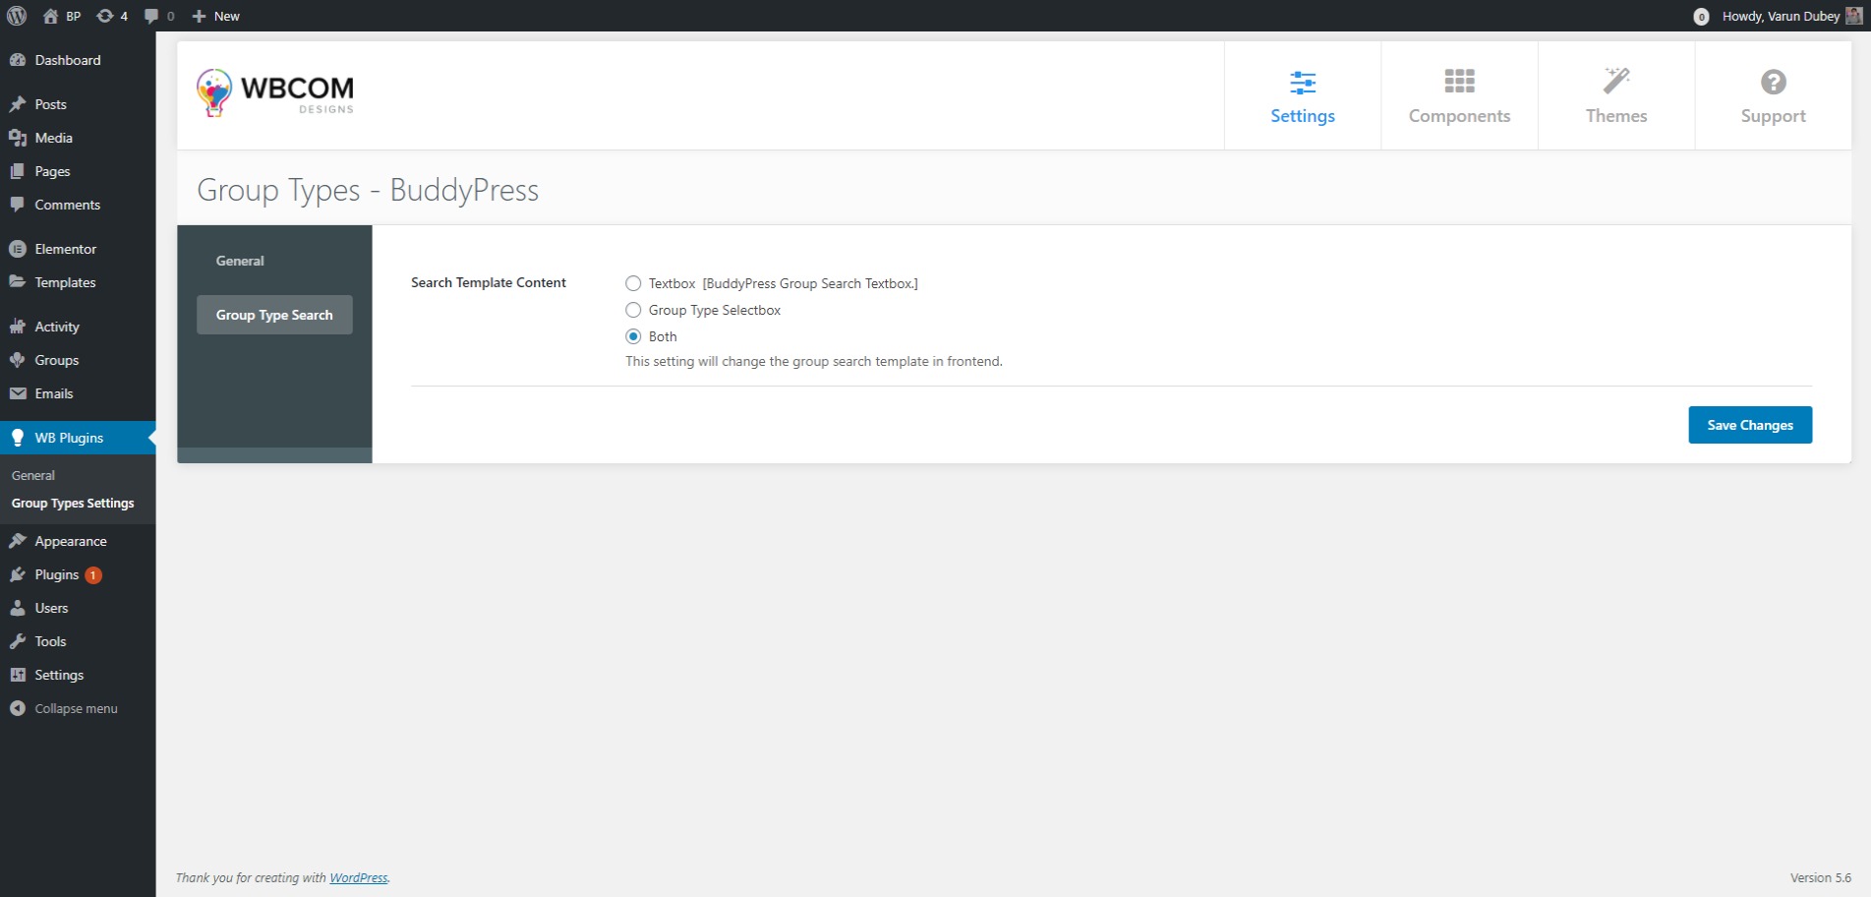
Task: Open the Settings sliders tab
Action: coord(1303,96)
